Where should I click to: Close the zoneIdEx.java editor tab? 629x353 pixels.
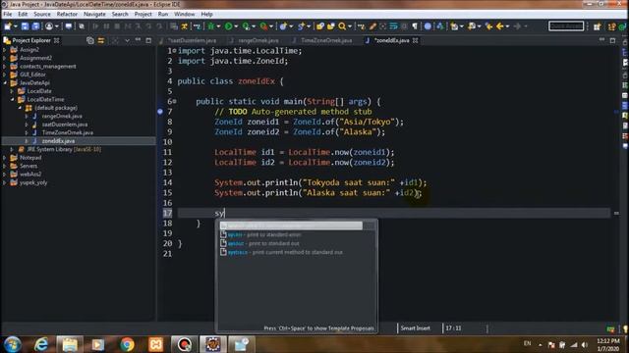[416, 40]
